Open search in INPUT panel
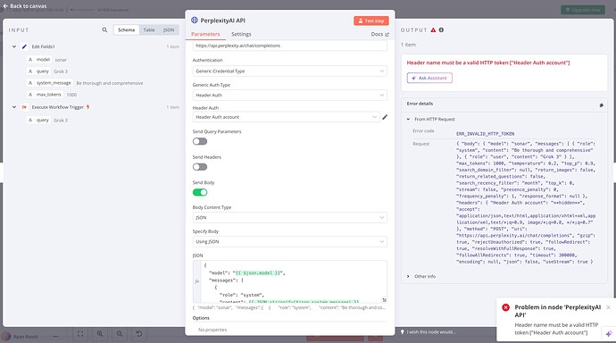The height and width of the screenshot is (343, 616). tap(104, 29)
